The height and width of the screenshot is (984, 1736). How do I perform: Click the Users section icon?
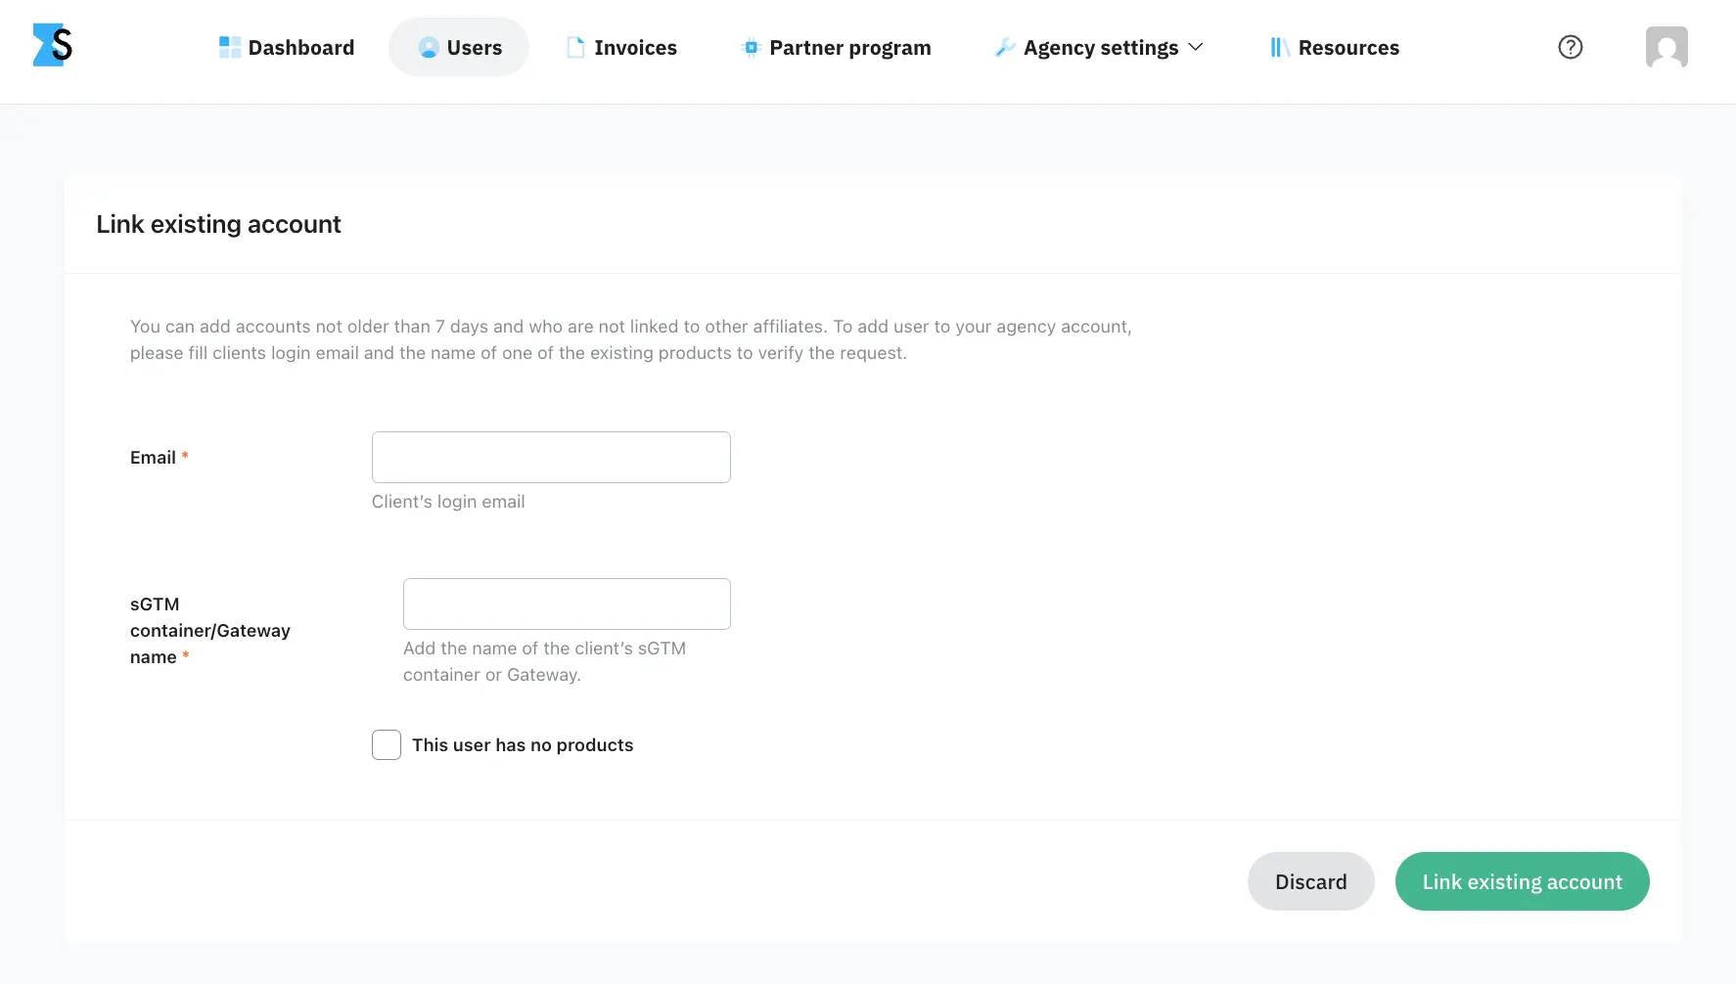point(428,47)
